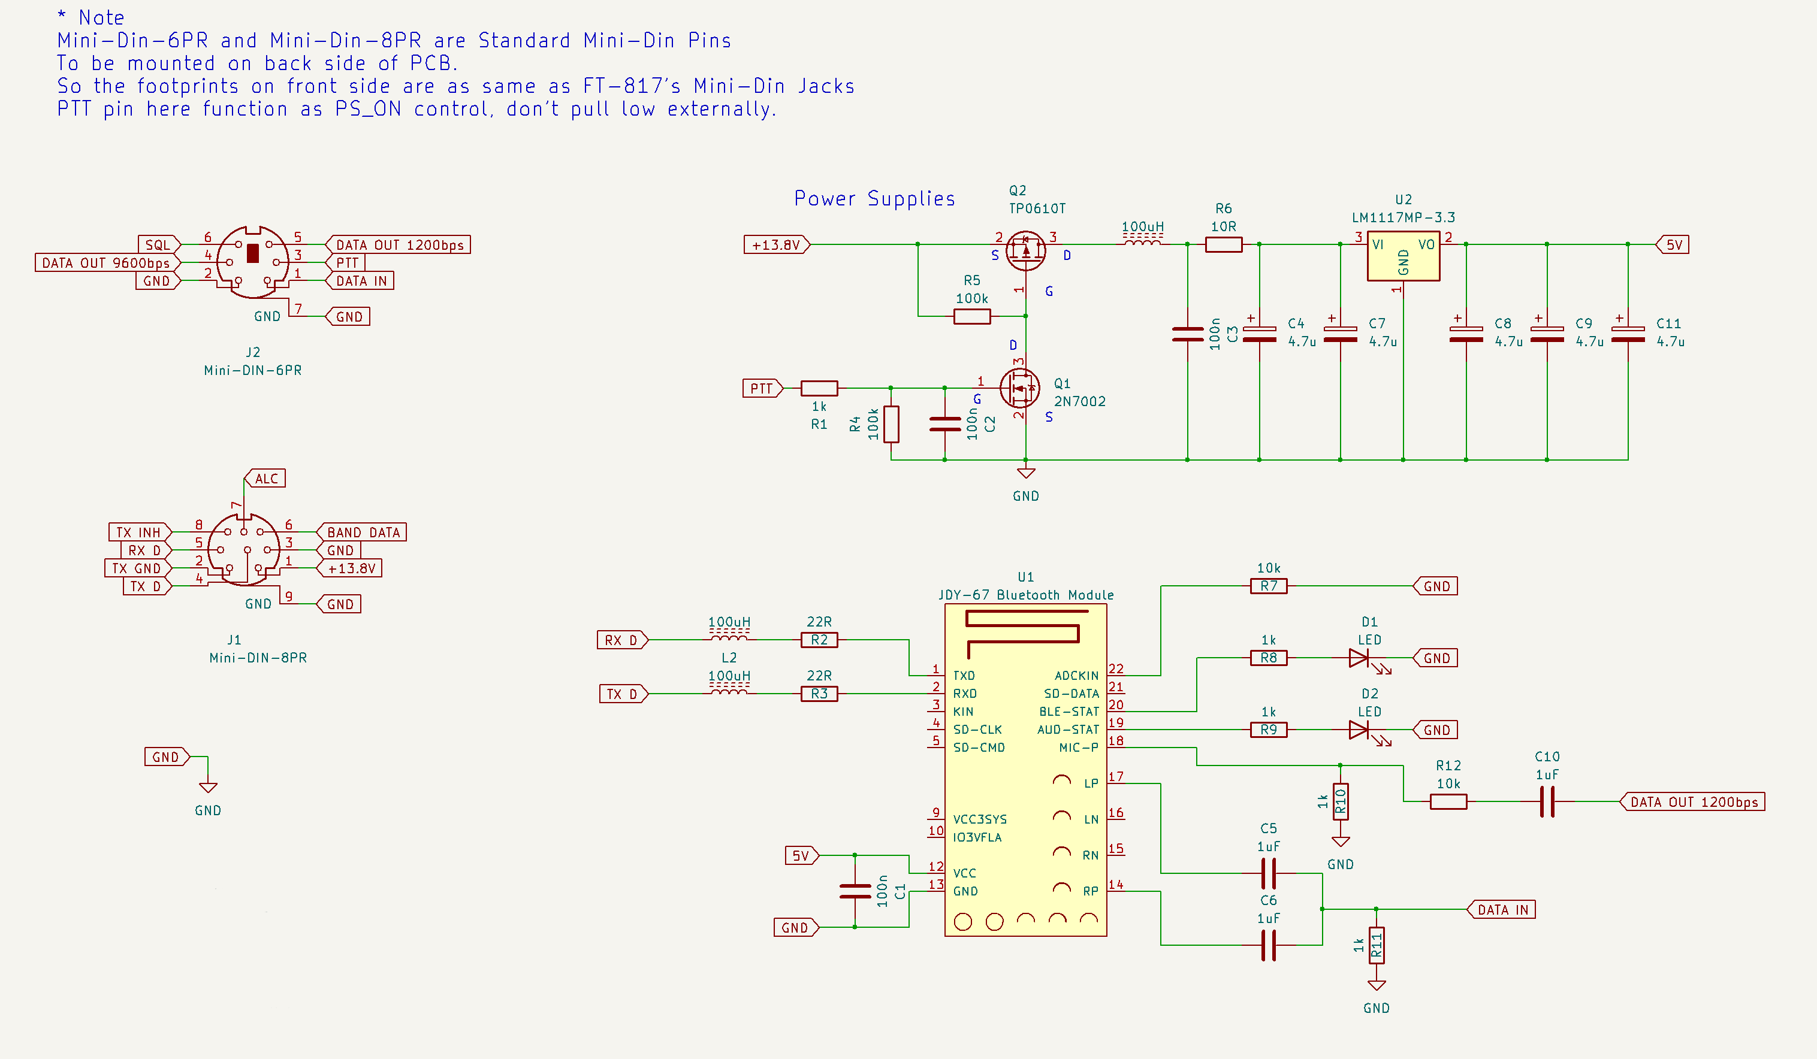Click the GND label right of R7

(1436, 586)
